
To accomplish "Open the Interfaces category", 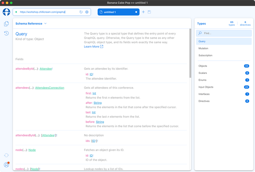I will click(224, 94).
